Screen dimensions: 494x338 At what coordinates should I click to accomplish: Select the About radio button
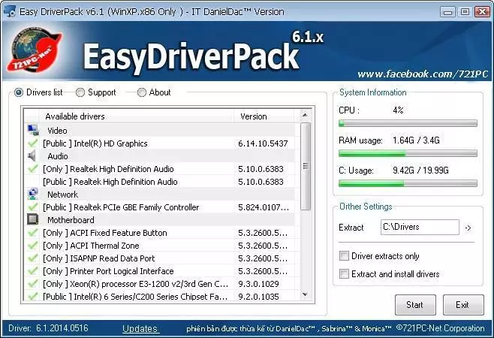(x=142, y=92)
